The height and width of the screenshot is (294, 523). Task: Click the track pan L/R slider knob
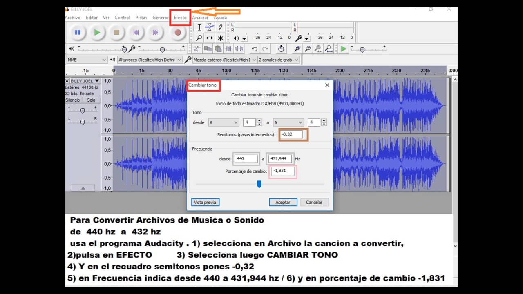coord(83,122)
